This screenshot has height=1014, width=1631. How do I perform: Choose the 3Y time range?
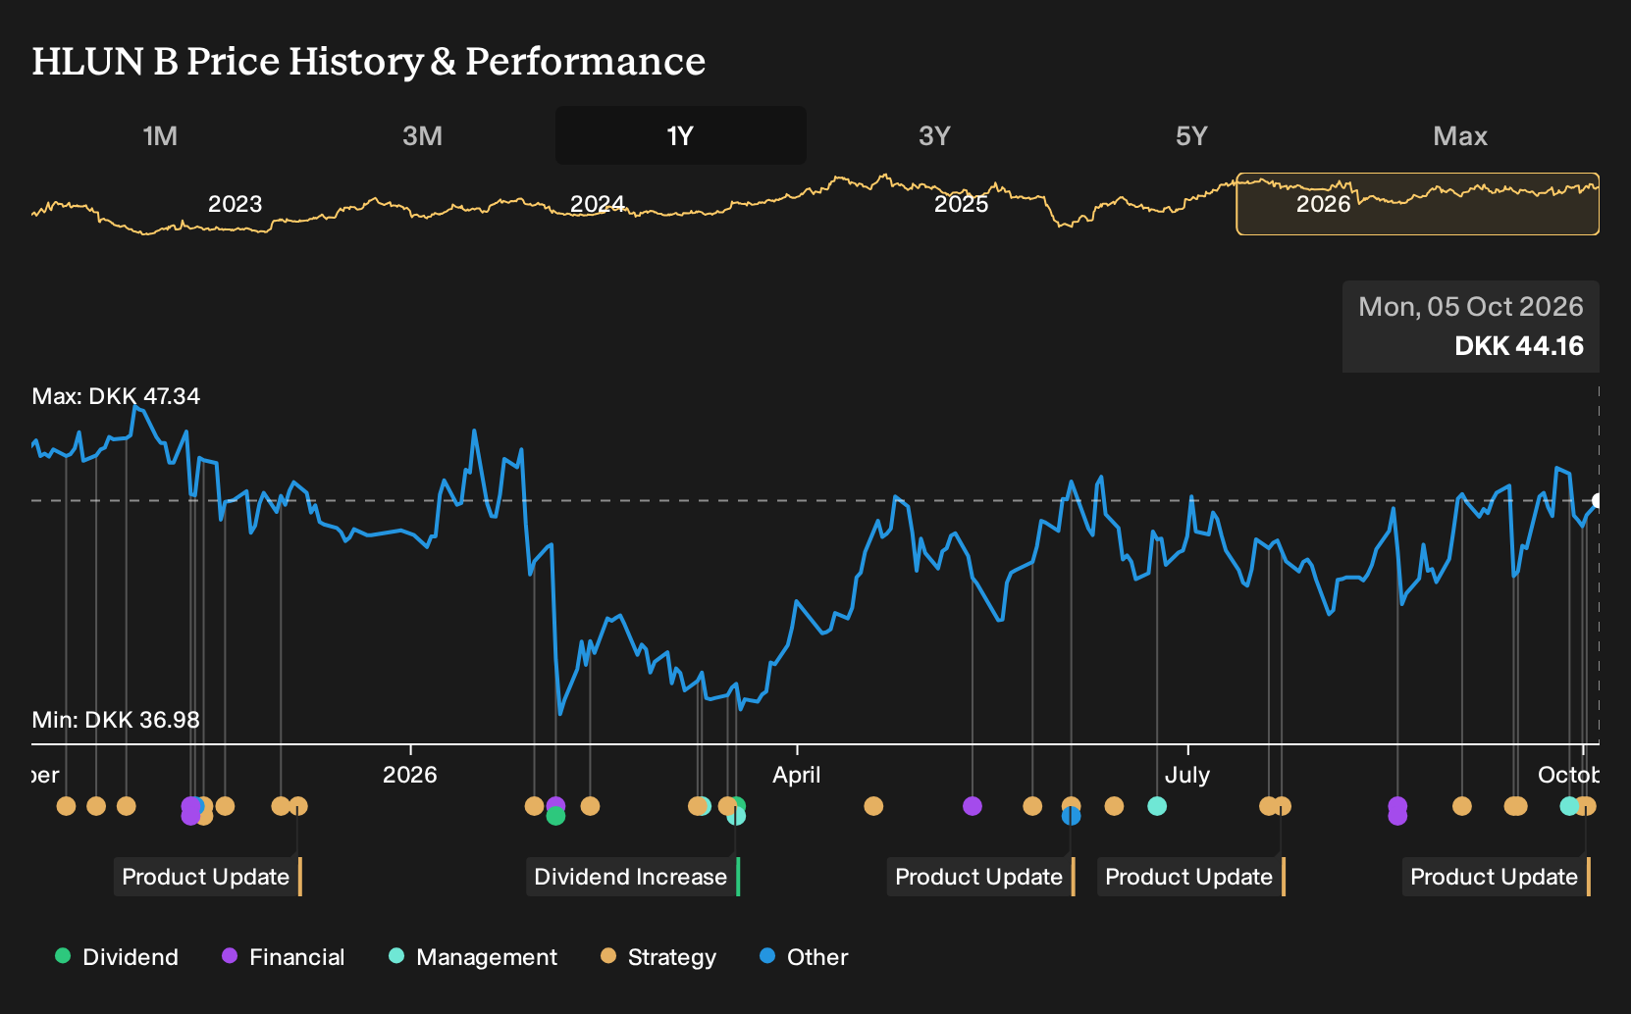tap(934, 135)
